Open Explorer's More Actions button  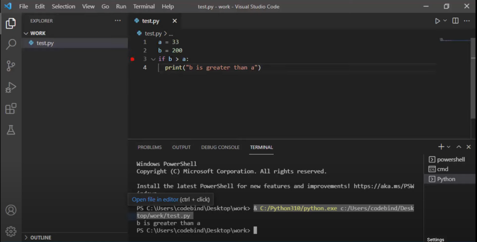coord(117,20)
